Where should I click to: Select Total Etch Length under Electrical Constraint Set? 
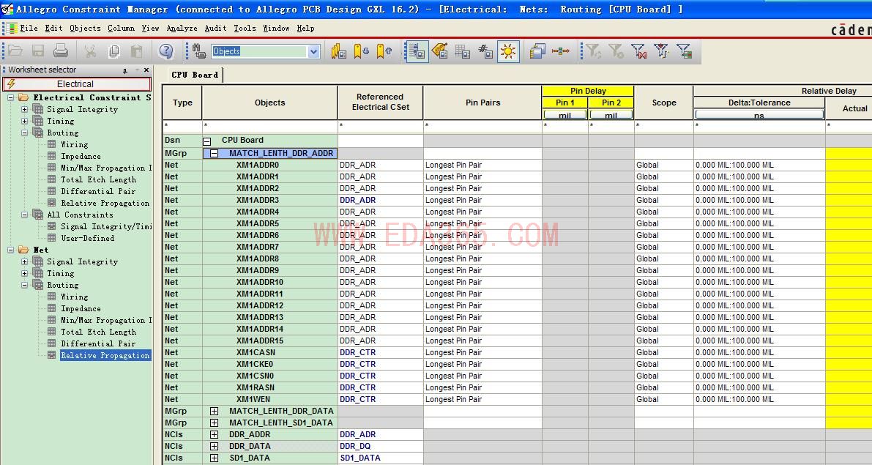[98, 179]
